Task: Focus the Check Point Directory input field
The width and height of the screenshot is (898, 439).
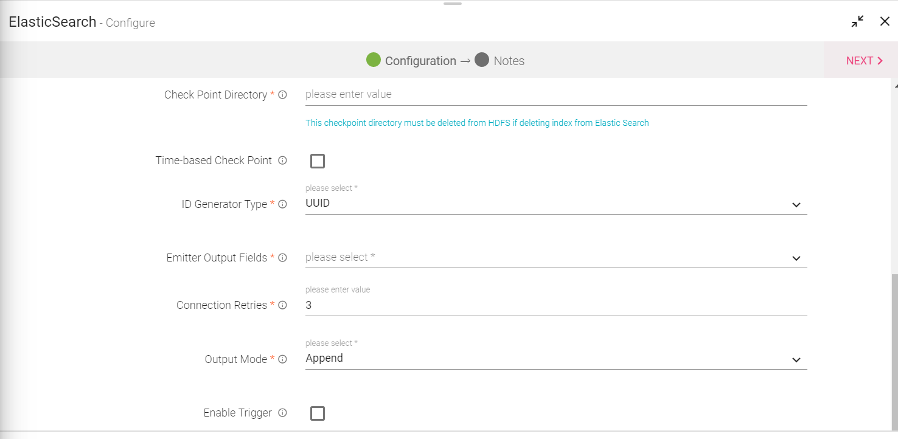Action: pyautogui.click(x=555, y=95)
